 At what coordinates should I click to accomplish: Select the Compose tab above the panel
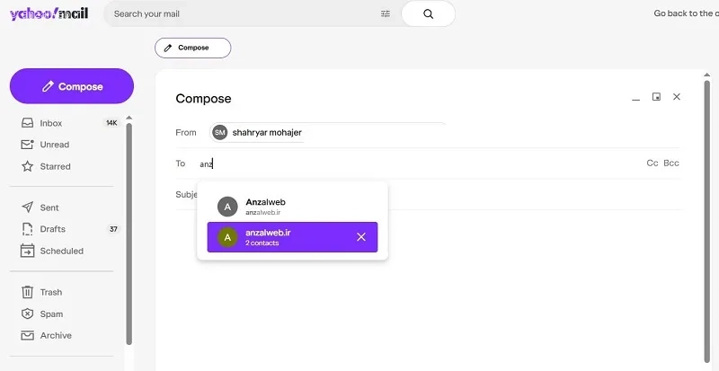coord(192,48)
